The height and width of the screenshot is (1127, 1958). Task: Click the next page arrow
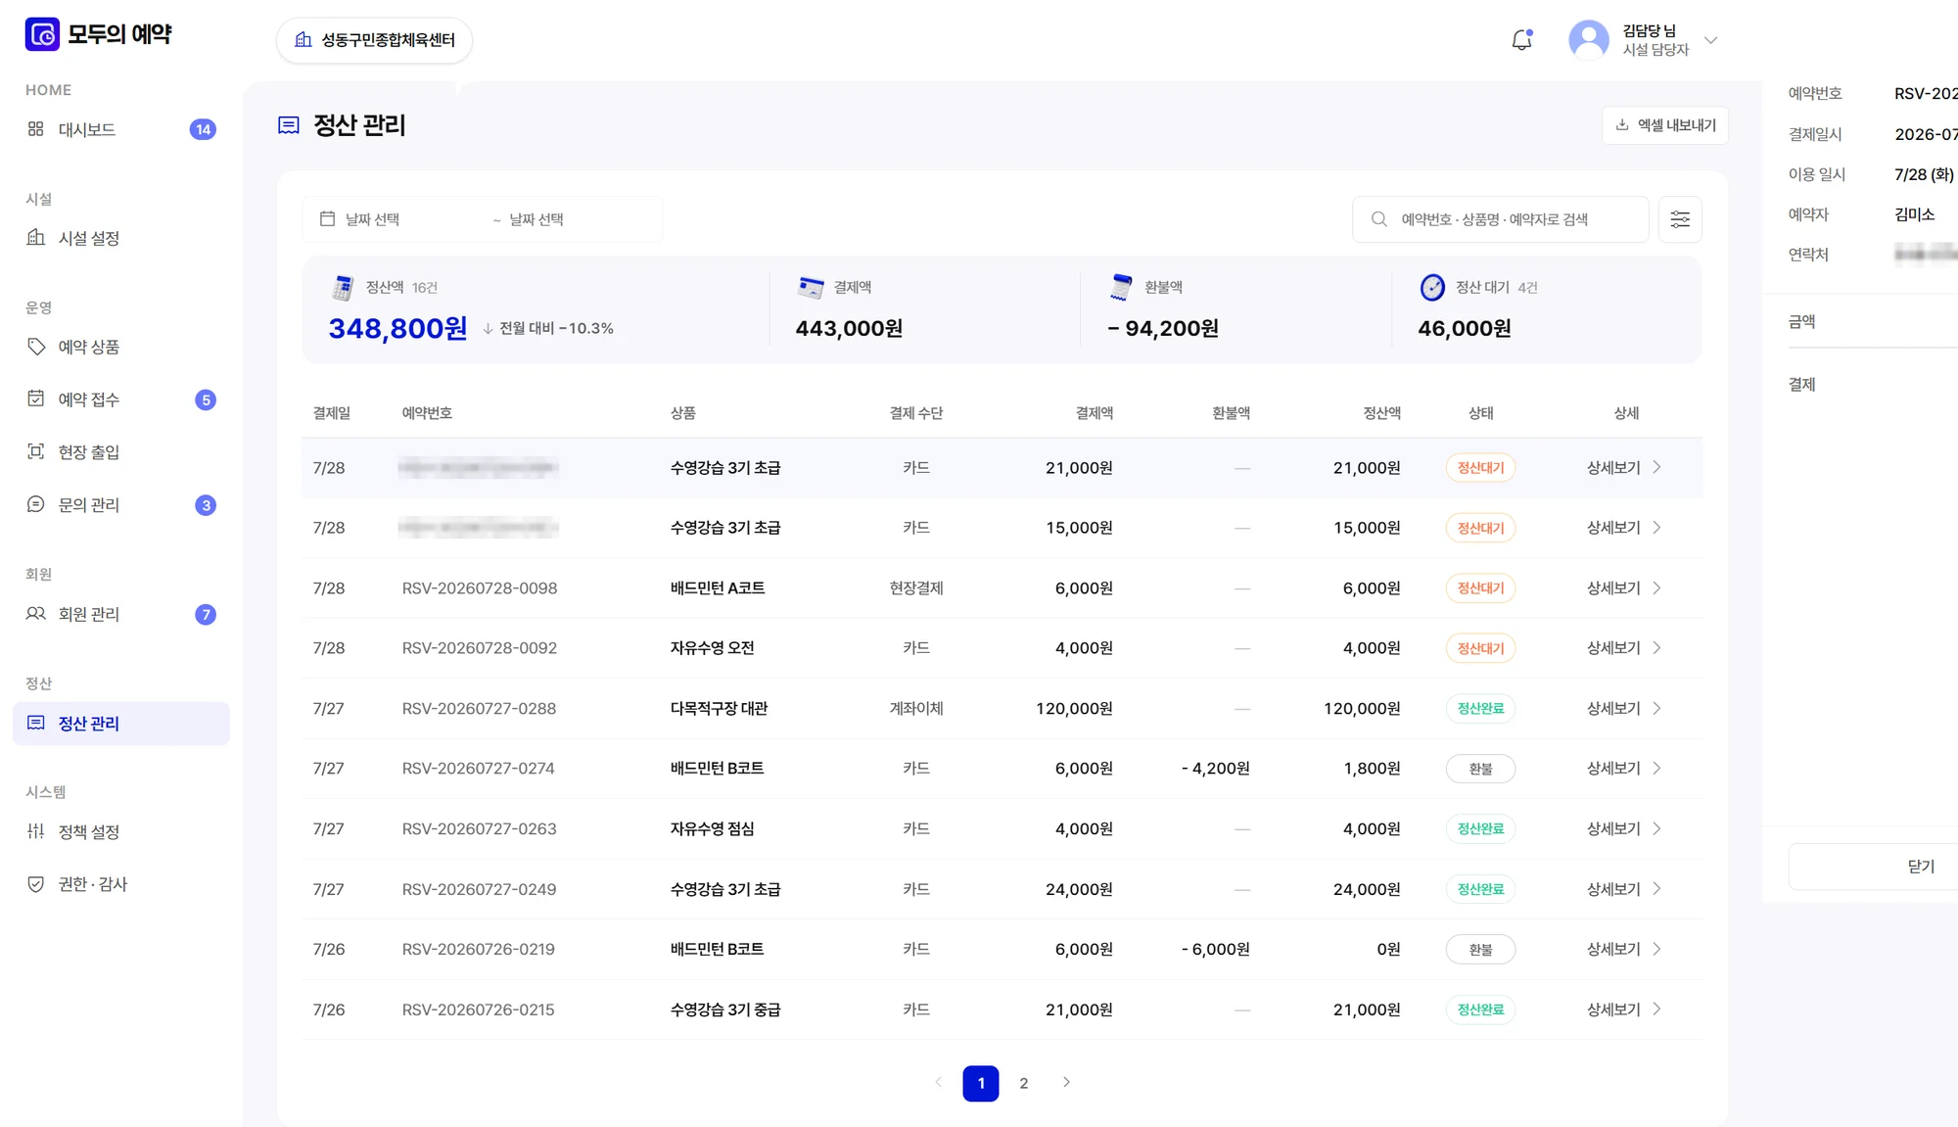[1066, 1083]
